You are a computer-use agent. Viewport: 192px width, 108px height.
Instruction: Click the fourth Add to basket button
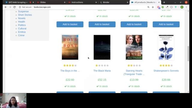click(166, 24)
